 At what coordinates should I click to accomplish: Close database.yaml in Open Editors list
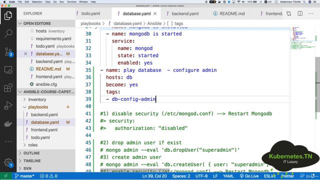pos(25,54)
